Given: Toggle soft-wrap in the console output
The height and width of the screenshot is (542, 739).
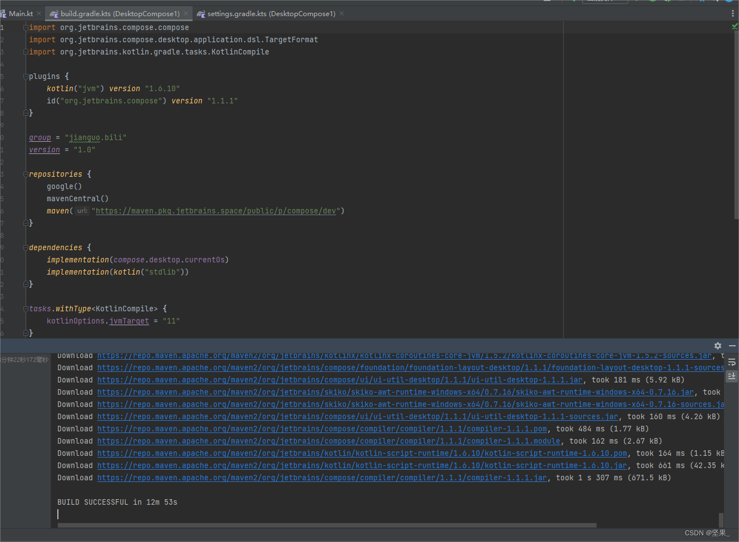Looking at the screenshot, I should [x=731, y=362].
